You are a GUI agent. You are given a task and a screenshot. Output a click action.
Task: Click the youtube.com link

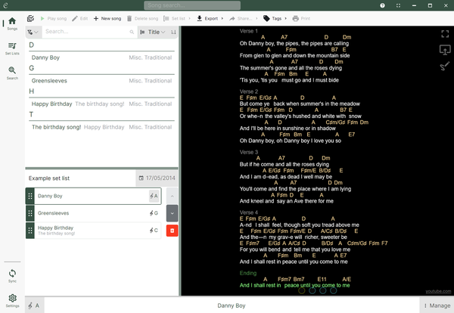[438, 291]
